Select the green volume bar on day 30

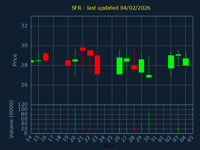point(149,122)
